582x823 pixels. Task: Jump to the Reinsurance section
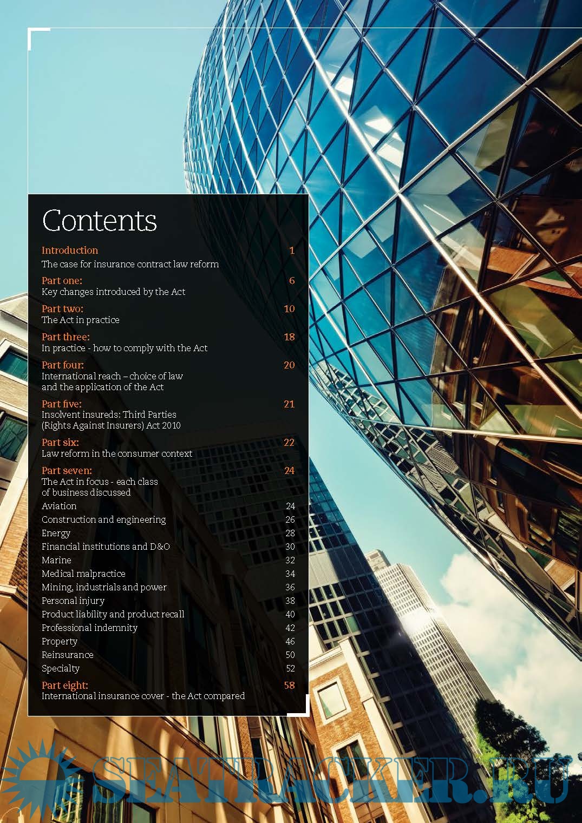tap(67, 655)
